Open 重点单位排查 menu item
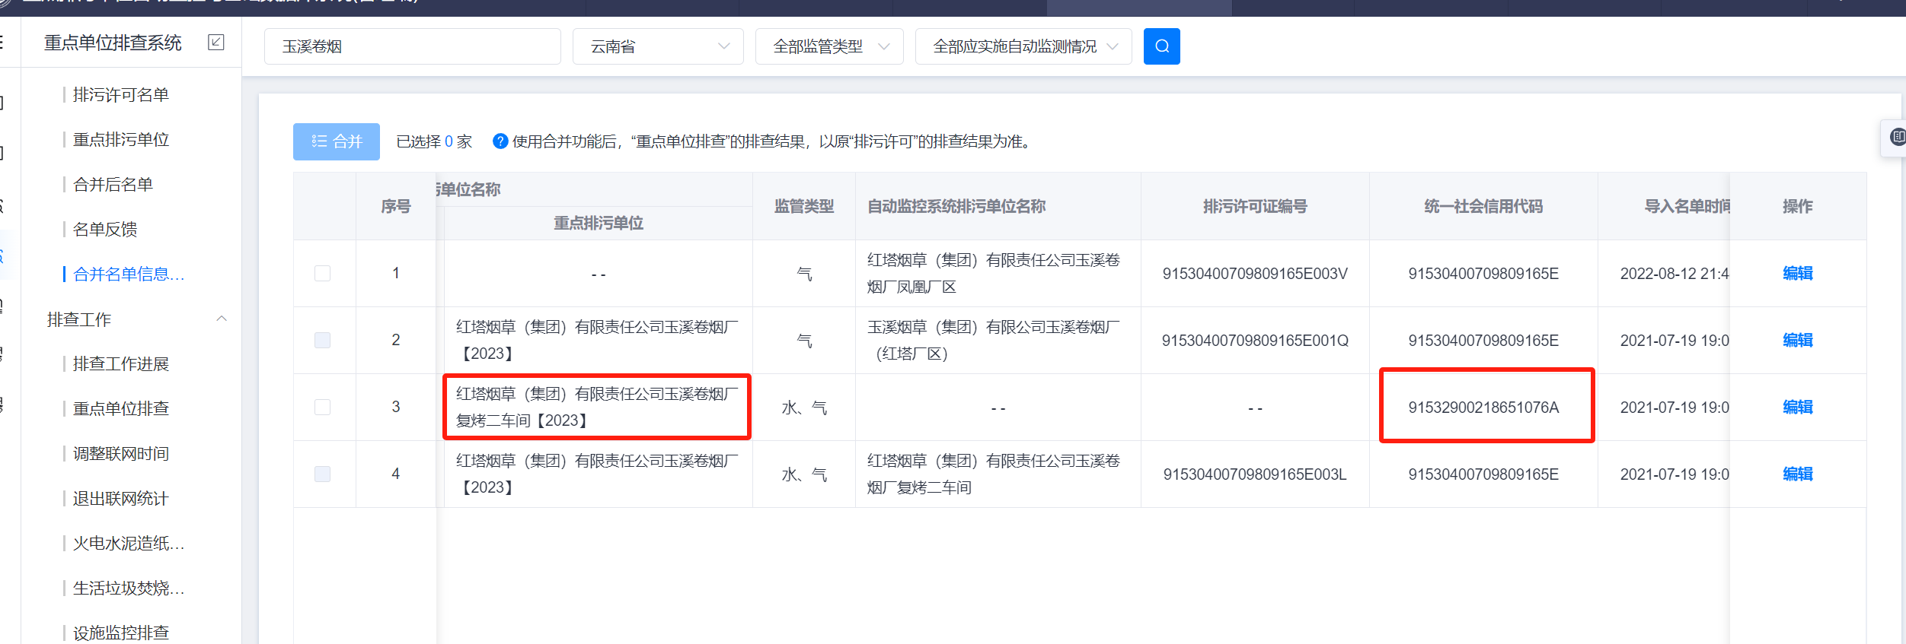The height and width of the screenshot is (644, 1906). pyautogui.click(x=121, y=409)
